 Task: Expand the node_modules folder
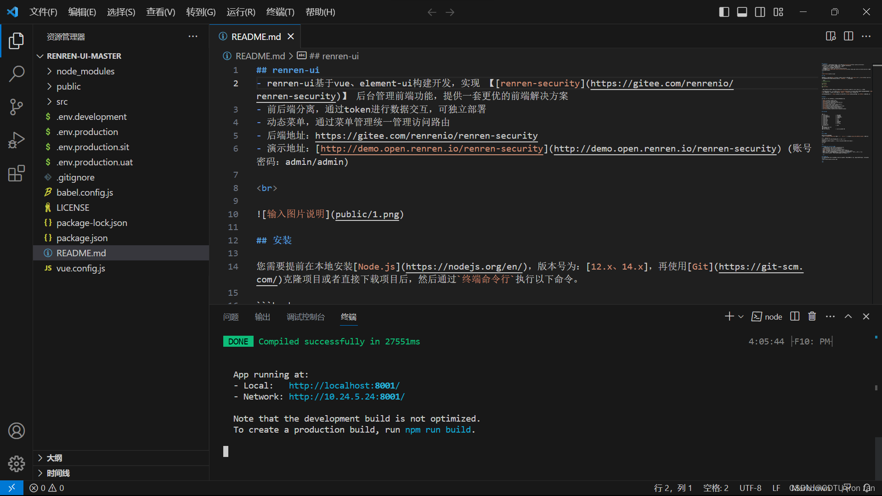[85, 71]
